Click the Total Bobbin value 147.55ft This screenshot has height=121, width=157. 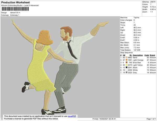pyautogui.click(x=137, y=50)
